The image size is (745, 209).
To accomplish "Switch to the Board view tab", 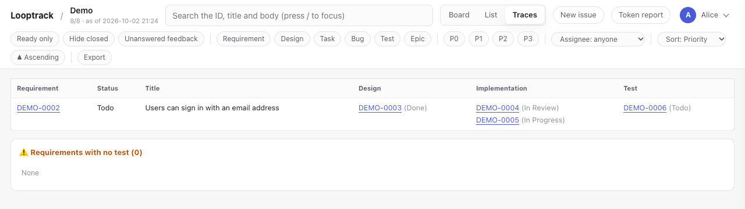I will (x=459, y=15).
